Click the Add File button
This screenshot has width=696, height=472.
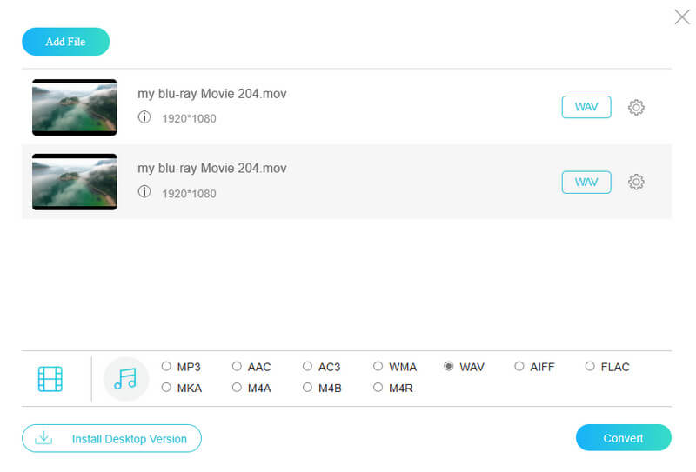66,42
